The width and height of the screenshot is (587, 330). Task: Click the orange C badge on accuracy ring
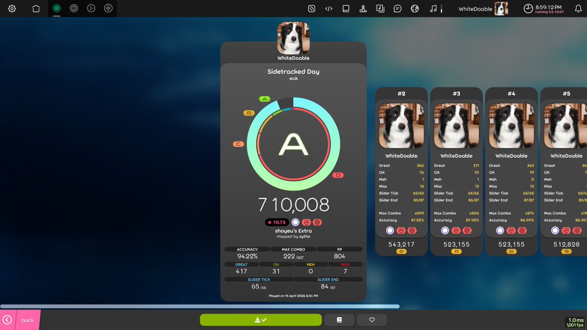(238, 144)
